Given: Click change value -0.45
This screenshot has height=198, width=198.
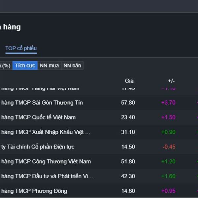Looking at the screenshot, I should [x=169, y=147].
